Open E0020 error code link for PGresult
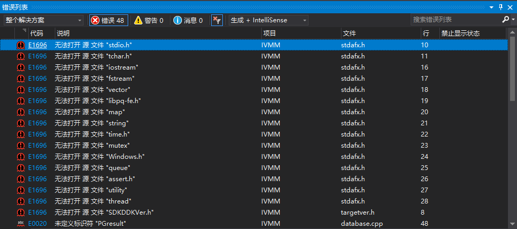The image size is (517, 229). [x=37, y=224]
